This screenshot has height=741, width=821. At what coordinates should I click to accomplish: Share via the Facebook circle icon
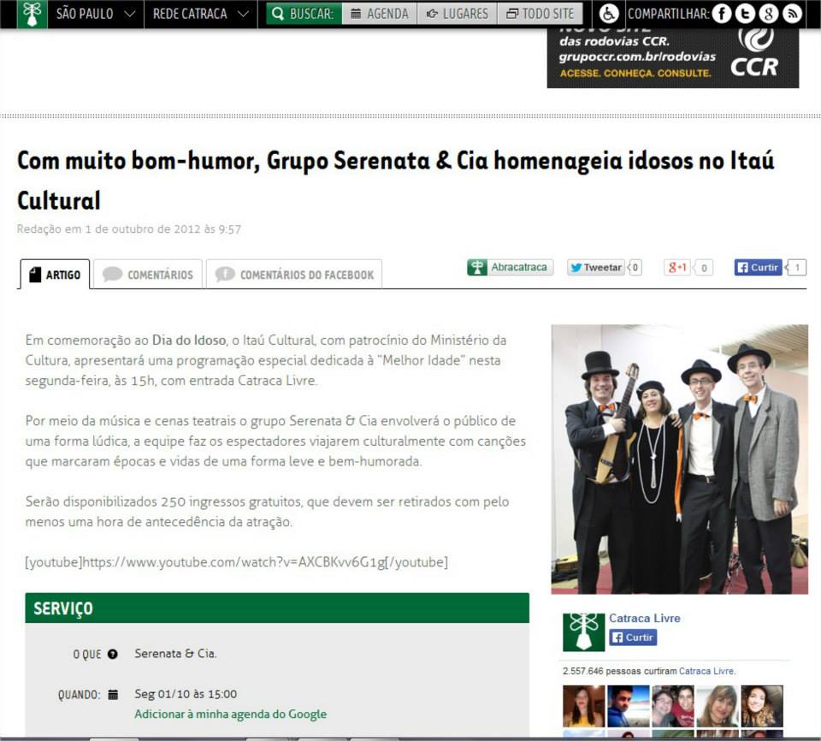(722, 14)
